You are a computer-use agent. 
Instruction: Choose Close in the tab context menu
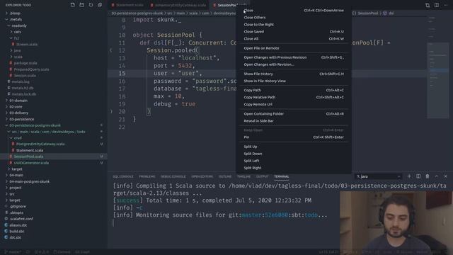294,11
